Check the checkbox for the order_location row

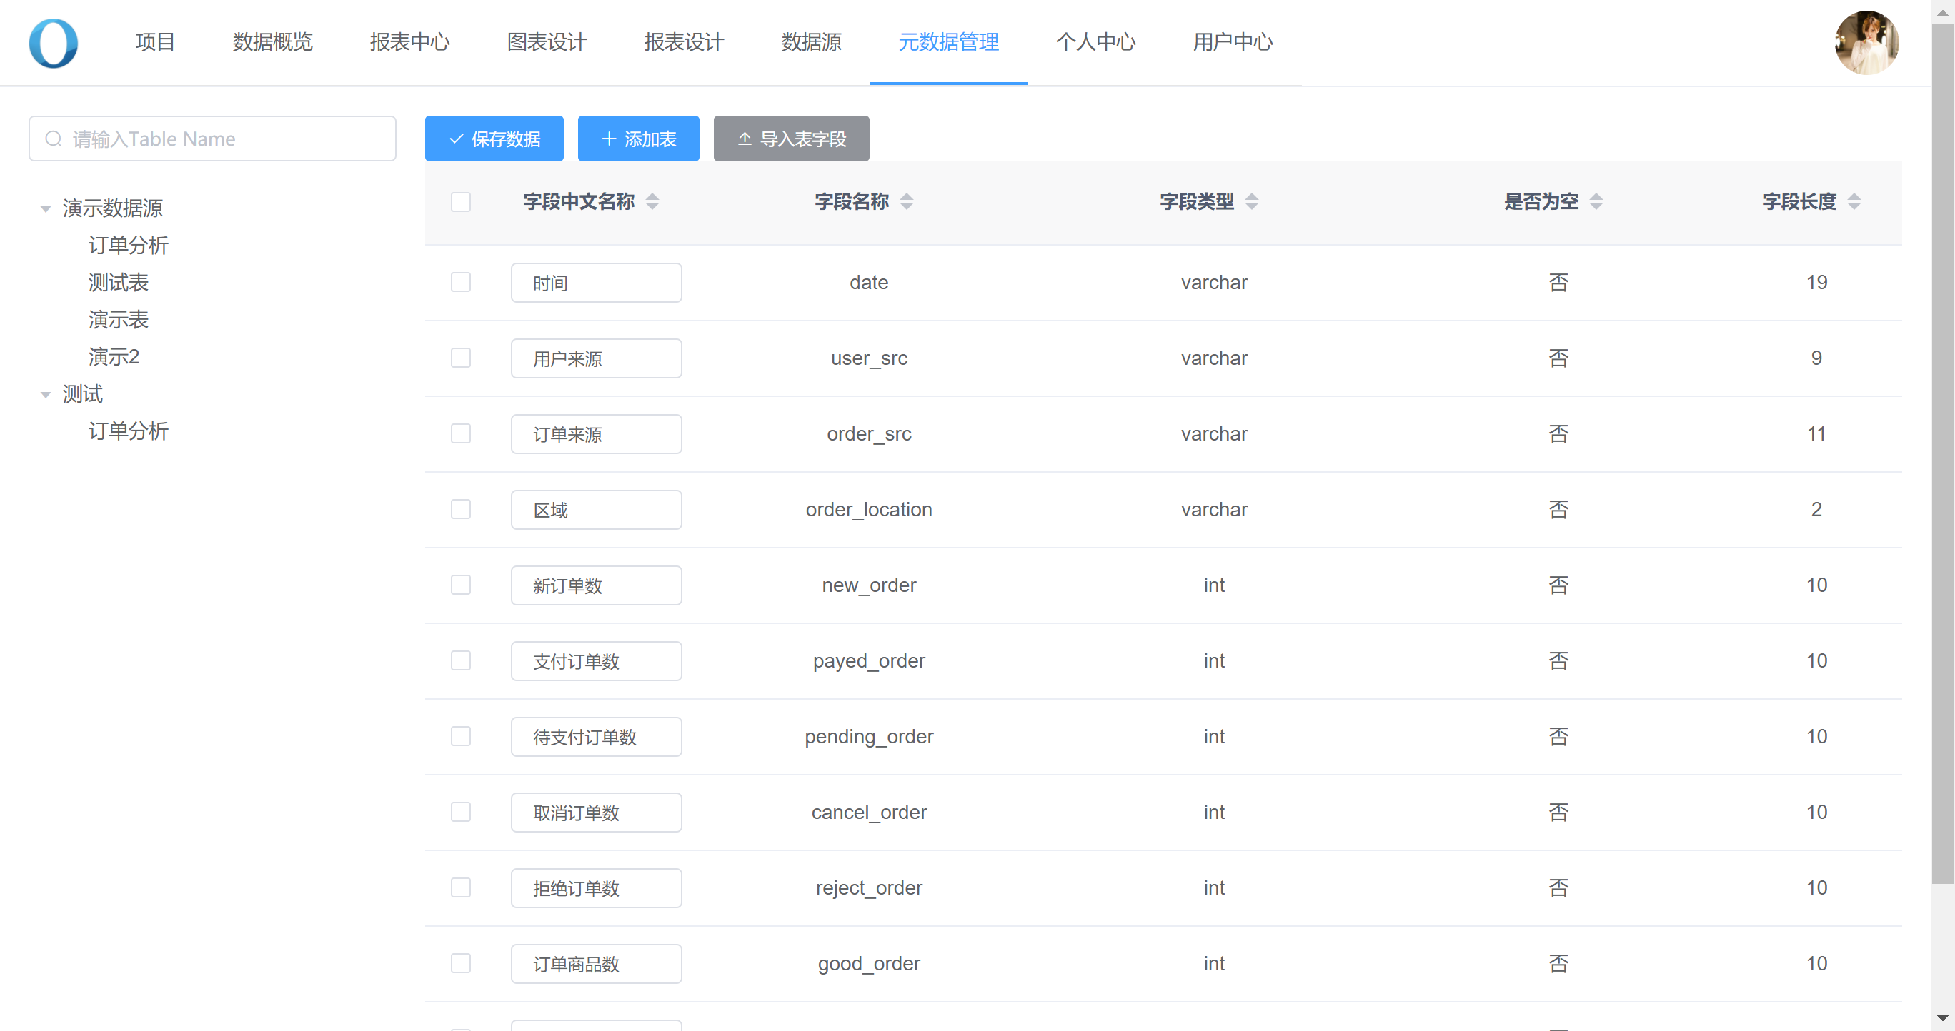(461, 510)
